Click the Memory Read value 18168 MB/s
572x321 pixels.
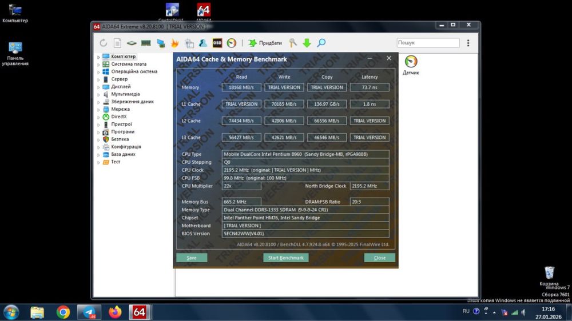(241, 87)
